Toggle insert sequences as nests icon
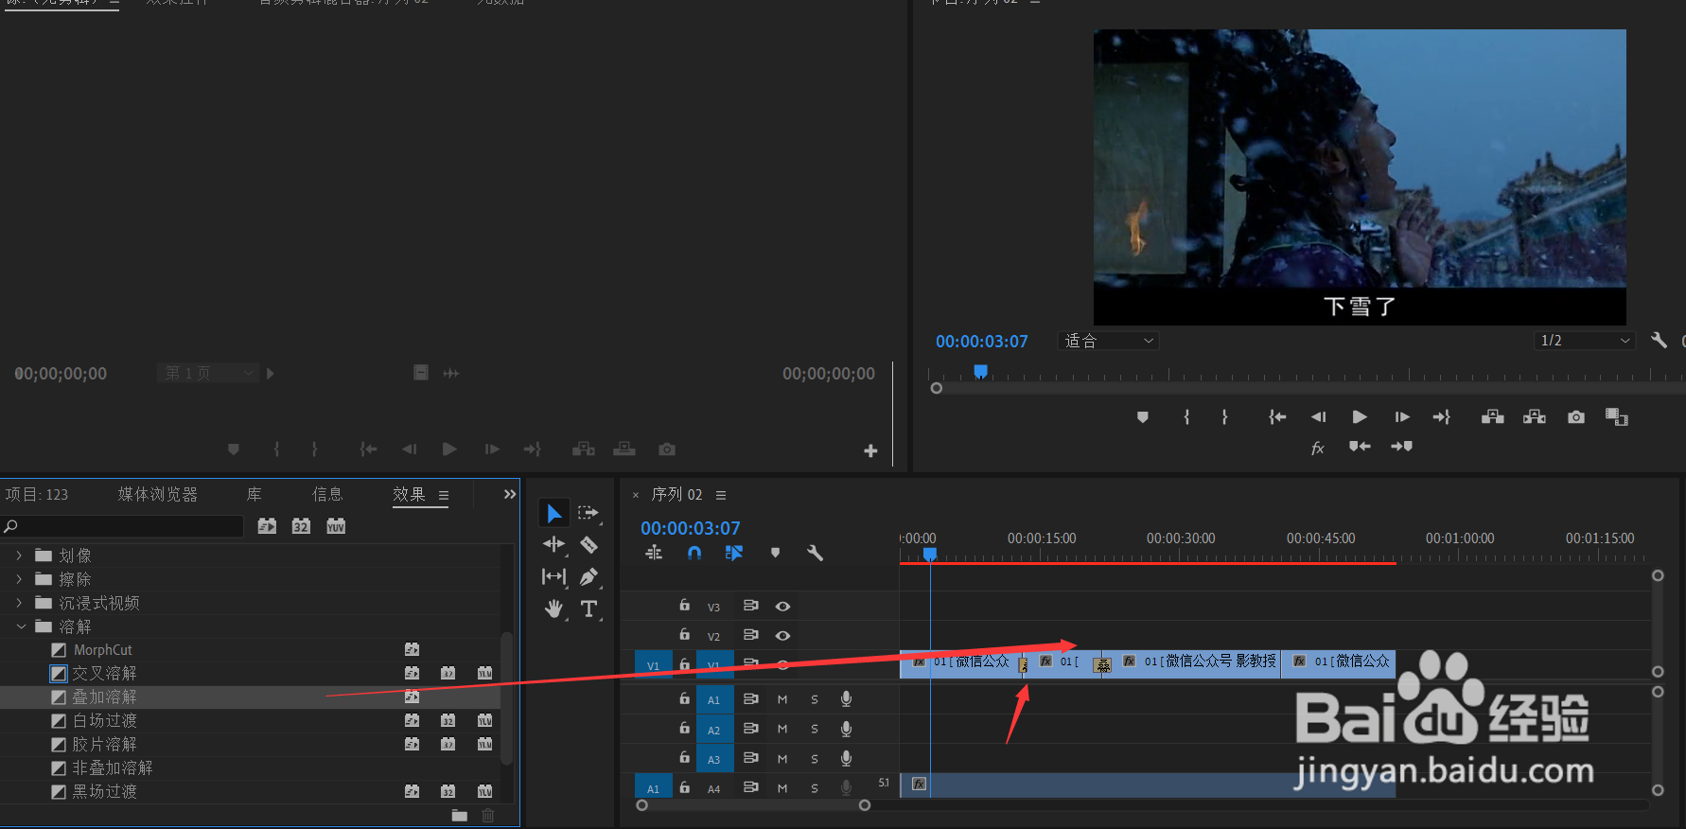The height and width of the screenshot is (829, 1686). (654, 553)
